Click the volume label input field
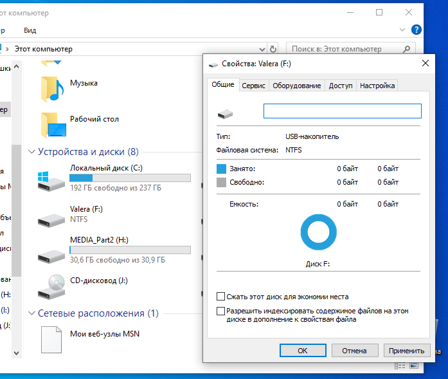The height and width of the screenshot is (379, 448). tap(343, 111)
